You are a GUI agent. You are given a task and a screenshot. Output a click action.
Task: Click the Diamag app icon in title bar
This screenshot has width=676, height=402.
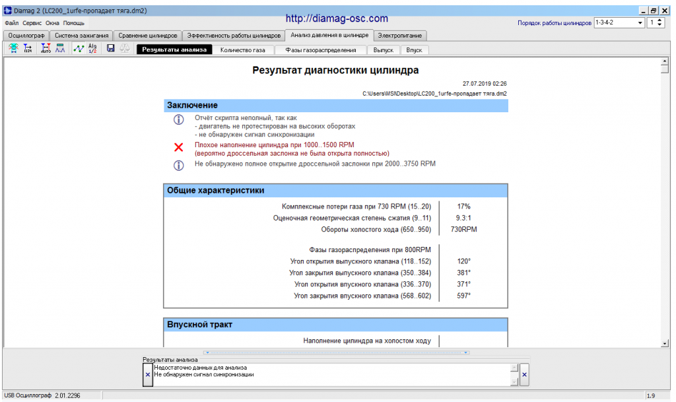pos(8,11)
